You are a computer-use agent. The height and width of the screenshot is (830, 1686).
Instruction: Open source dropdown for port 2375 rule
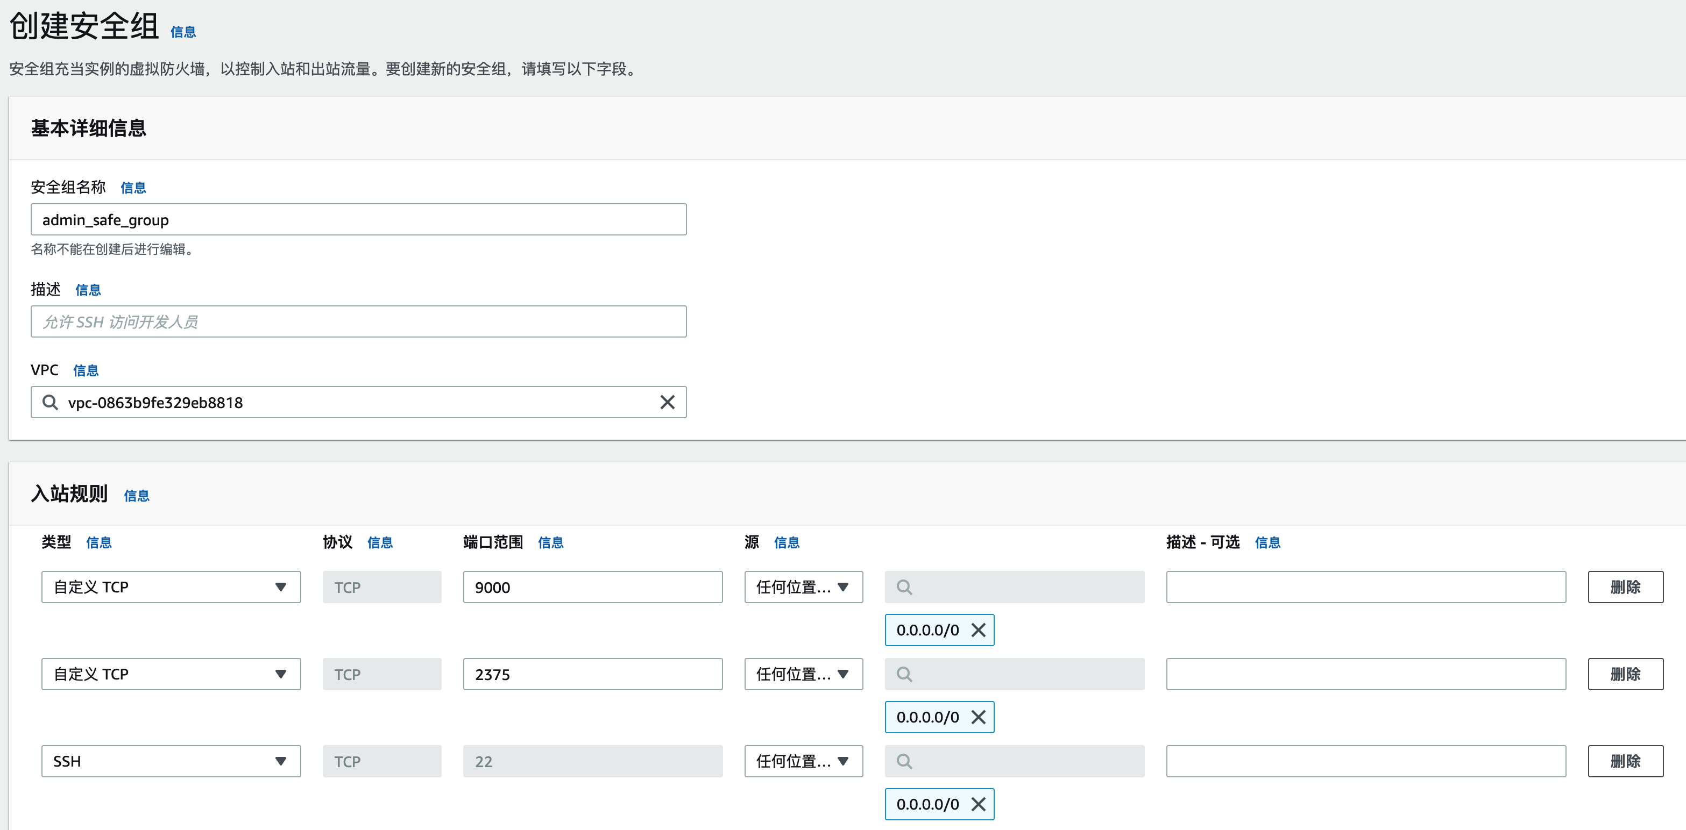pyautogui.click(x=803, y=674)
